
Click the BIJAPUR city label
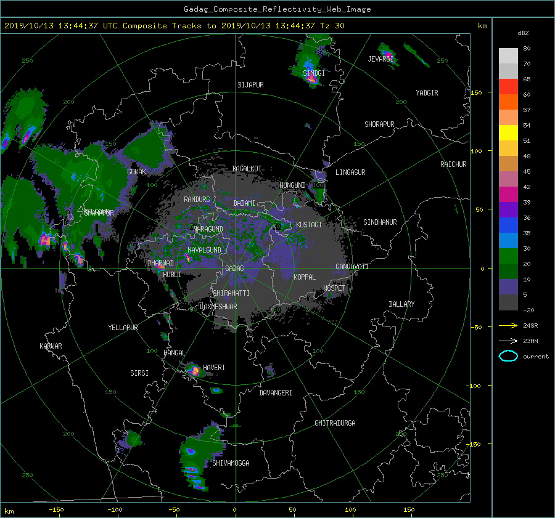(250, 85)
